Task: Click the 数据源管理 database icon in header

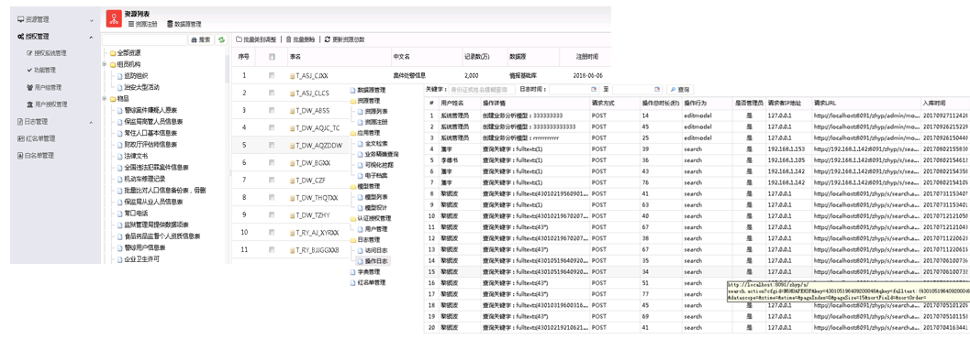Action: click(170, 24)
